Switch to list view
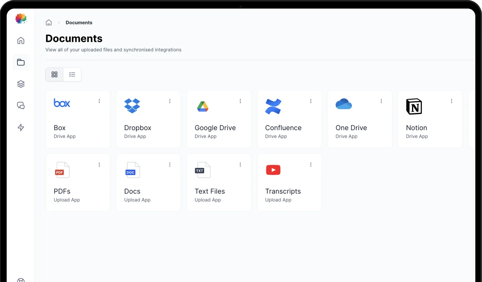Screen dimensions: 482x282 pyautogui.click(x=72, y=74)
